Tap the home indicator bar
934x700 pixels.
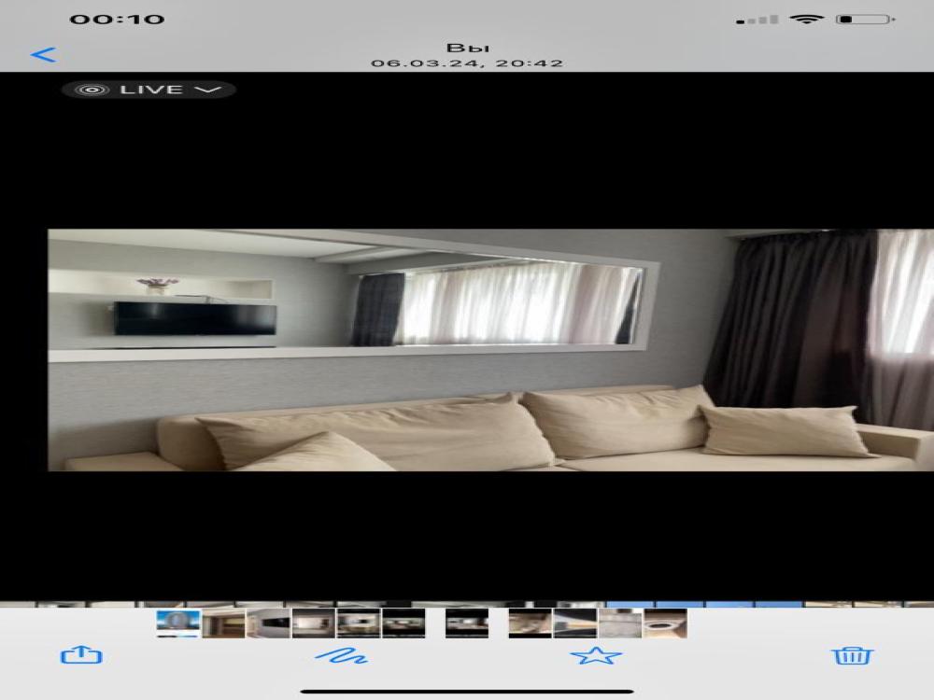point(467,692)
